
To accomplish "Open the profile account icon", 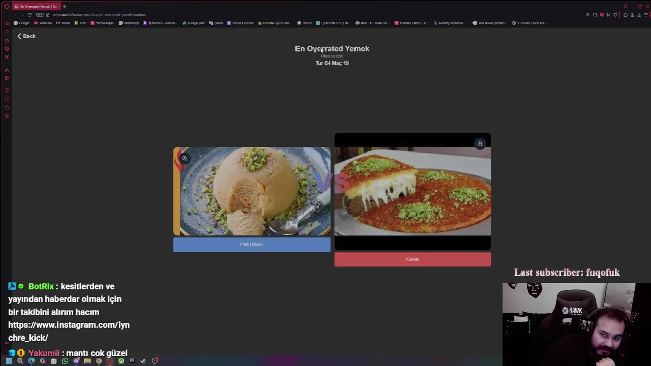I will coord(632,15).
